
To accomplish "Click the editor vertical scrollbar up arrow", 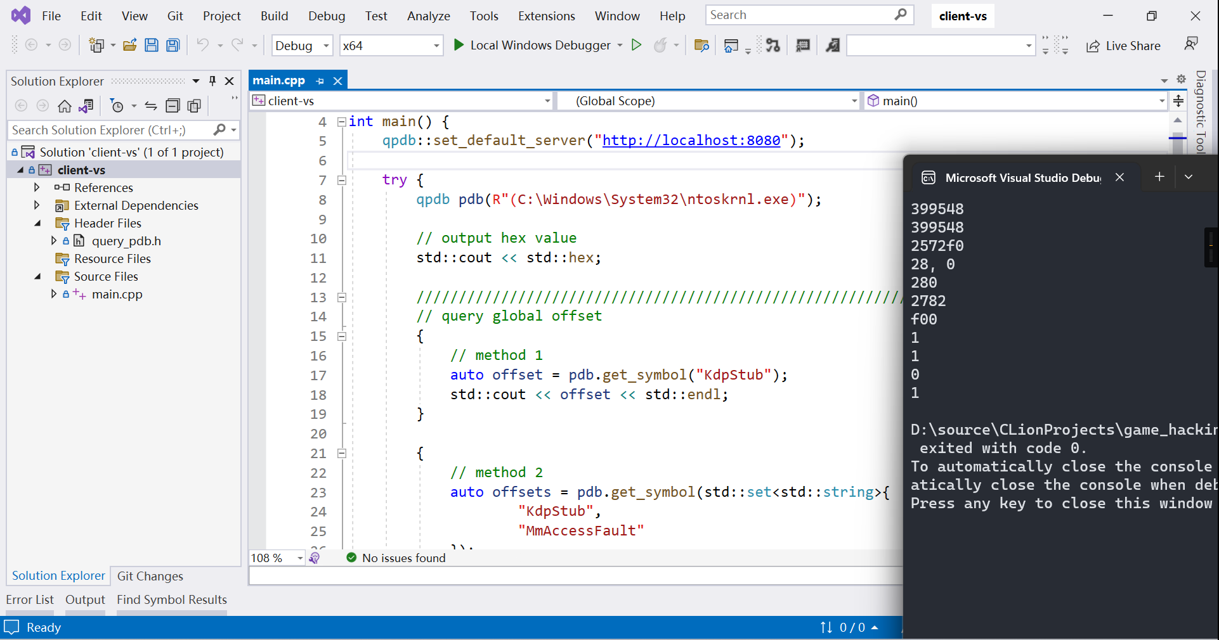I will 1178,120.
